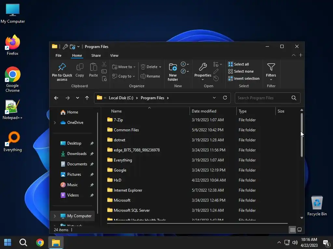Click the New folder icon in title bar
The height and width of the screenshot is (249, 333).
[x=73, y=47]
